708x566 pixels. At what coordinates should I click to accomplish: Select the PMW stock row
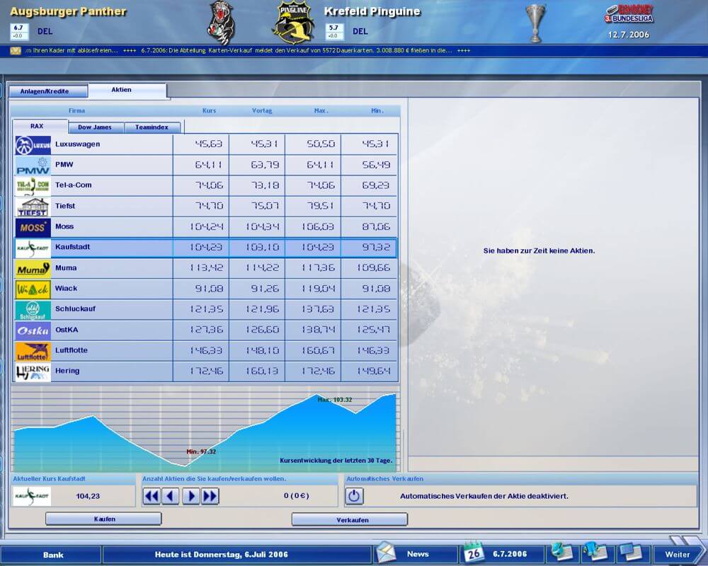pyautogui.click(x=206, y=166)
